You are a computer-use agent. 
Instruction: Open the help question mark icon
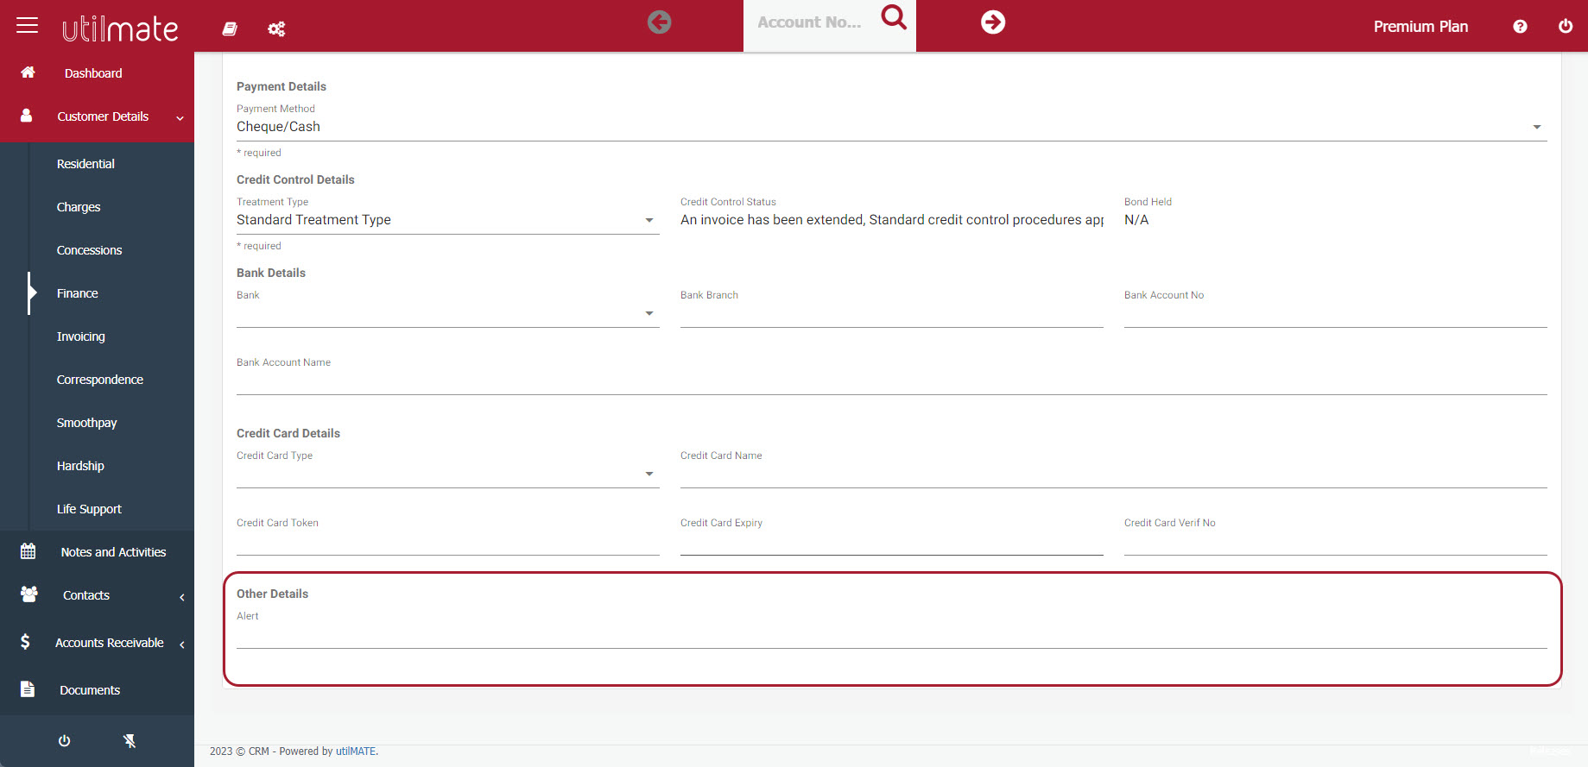tap(1520, 27)
